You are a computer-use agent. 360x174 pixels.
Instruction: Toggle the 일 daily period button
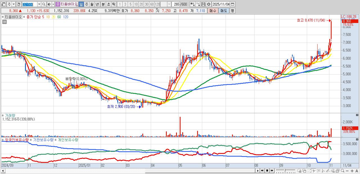[81, 4]
